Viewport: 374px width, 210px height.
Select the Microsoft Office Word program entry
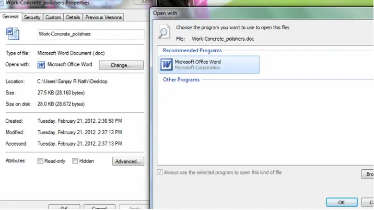pos(209,65)
